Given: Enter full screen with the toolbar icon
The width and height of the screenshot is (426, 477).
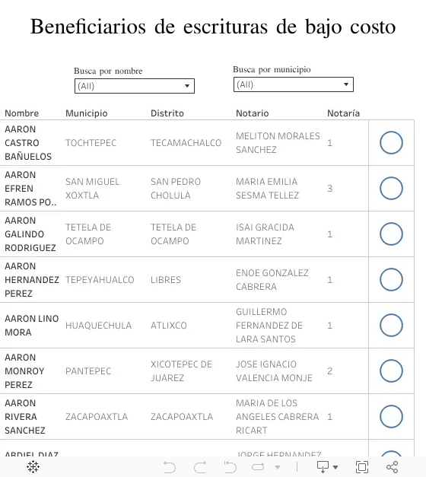Looking at the screenshot, I should (362, 467).
